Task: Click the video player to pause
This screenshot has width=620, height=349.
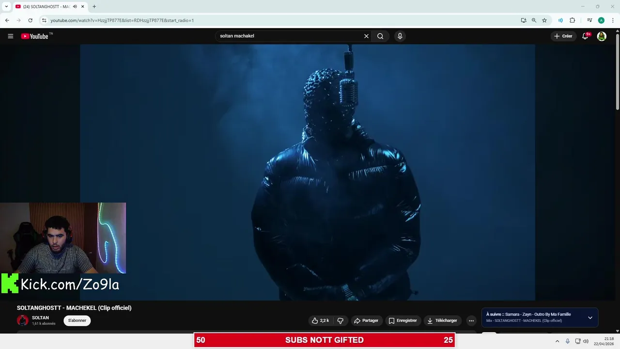Action: [307, 172]
